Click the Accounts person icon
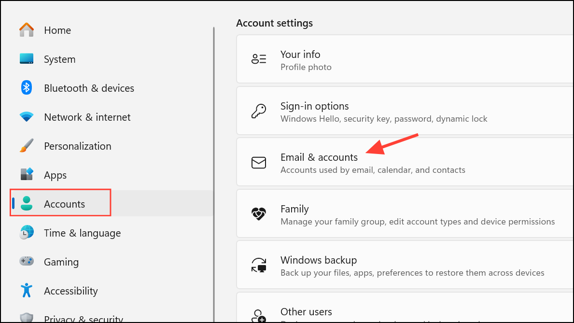Viewport: 574px width, 323px height. point(27,203)
